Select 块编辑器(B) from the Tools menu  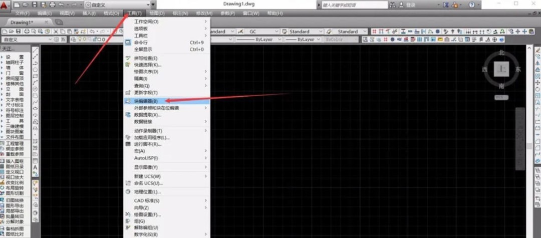(x=146, y=101)
